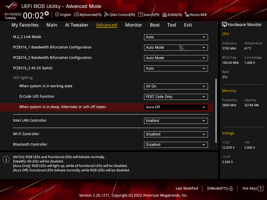Click the 41°C temperature value
Viewport: 267px width, 200px height.
click(x=248, y=48)
